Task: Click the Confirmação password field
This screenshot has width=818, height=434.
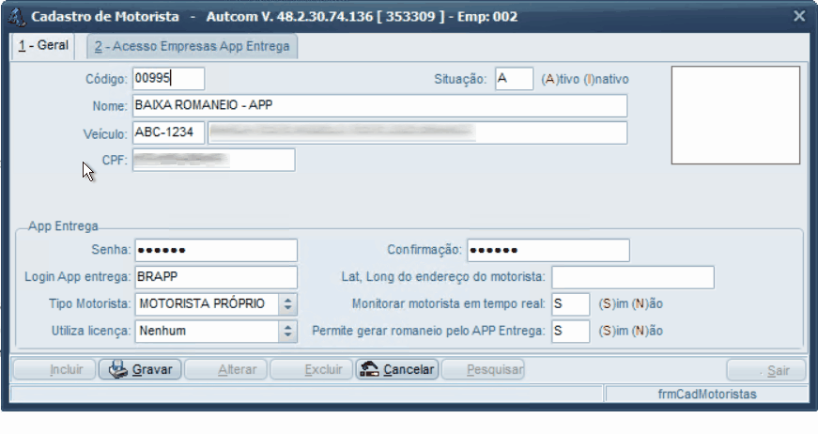Action: click(548, 251)
